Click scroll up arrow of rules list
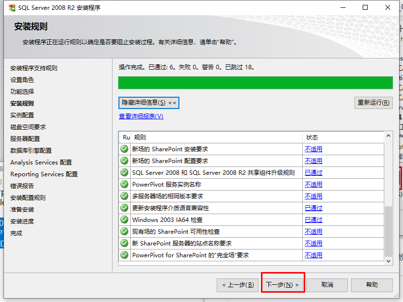 (388, 136)
